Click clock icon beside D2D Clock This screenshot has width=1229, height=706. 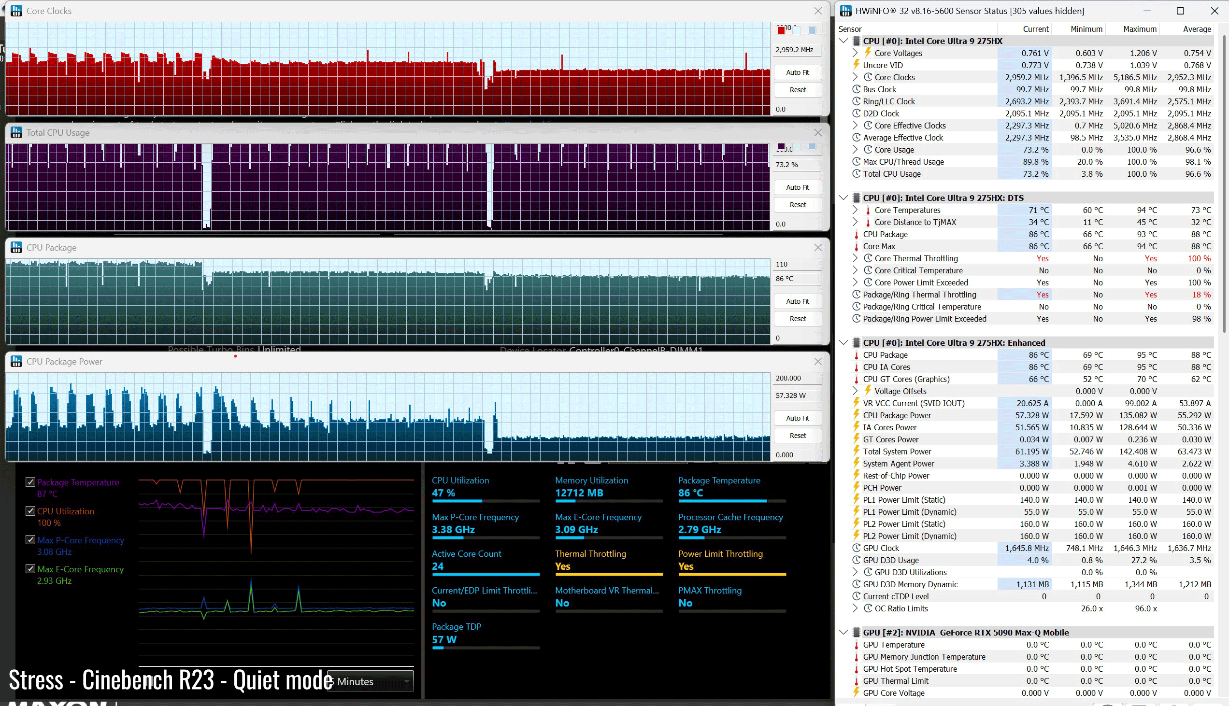point(856,113)
